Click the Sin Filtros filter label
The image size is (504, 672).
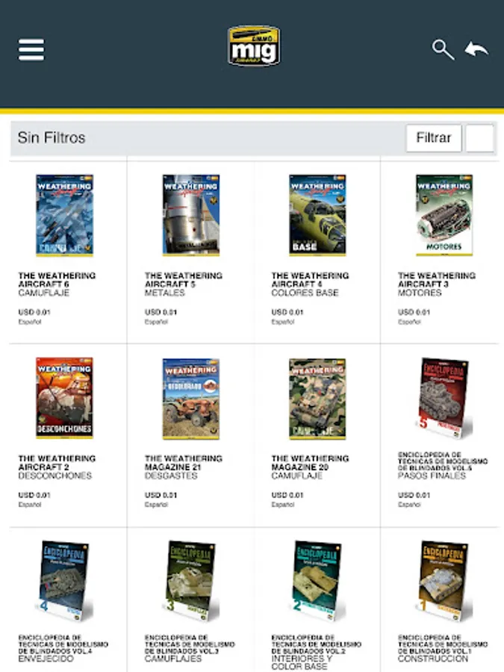point(52,137)
